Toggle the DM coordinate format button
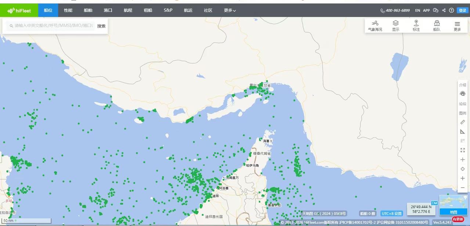The width and height of the screenshot is (470, 226). pyautogui.click(x=434, y=203)
